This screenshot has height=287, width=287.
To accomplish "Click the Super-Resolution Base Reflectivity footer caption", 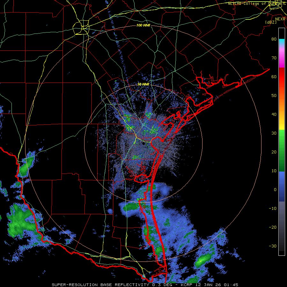I will [x=145, y=285].
